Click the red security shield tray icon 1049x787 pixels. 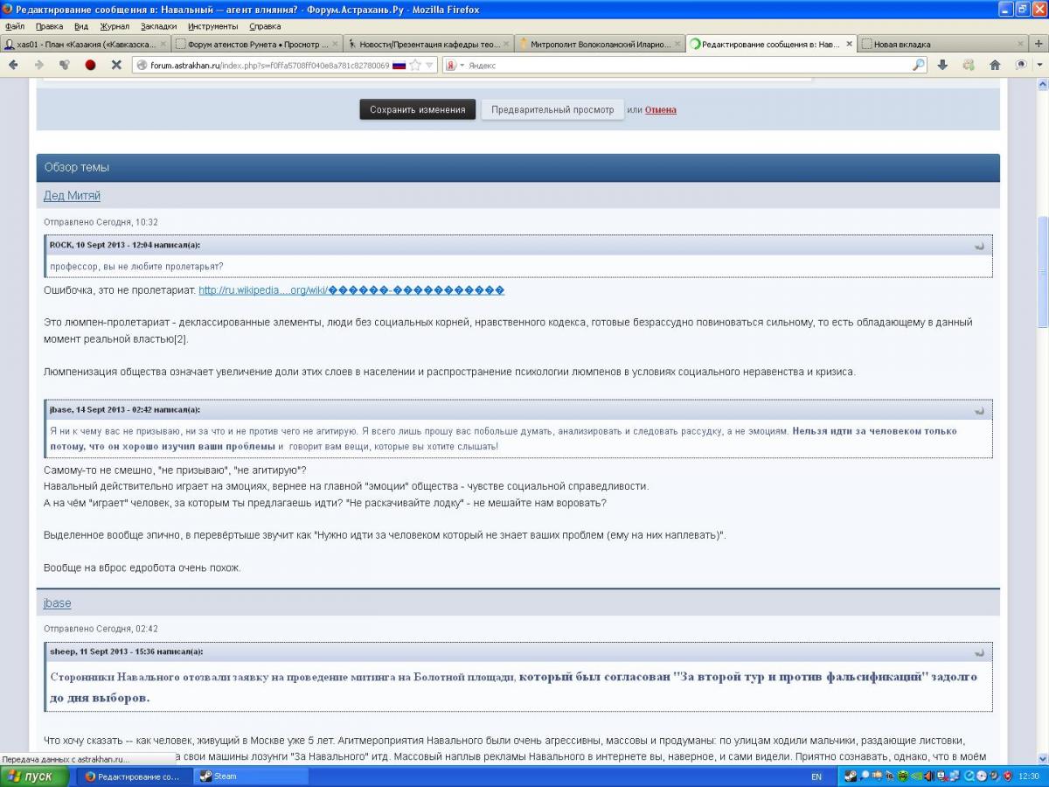click(1008, 776)
